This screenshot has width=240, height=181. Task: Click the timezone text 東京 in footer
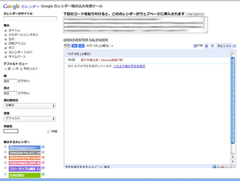(x=107, y=167)
